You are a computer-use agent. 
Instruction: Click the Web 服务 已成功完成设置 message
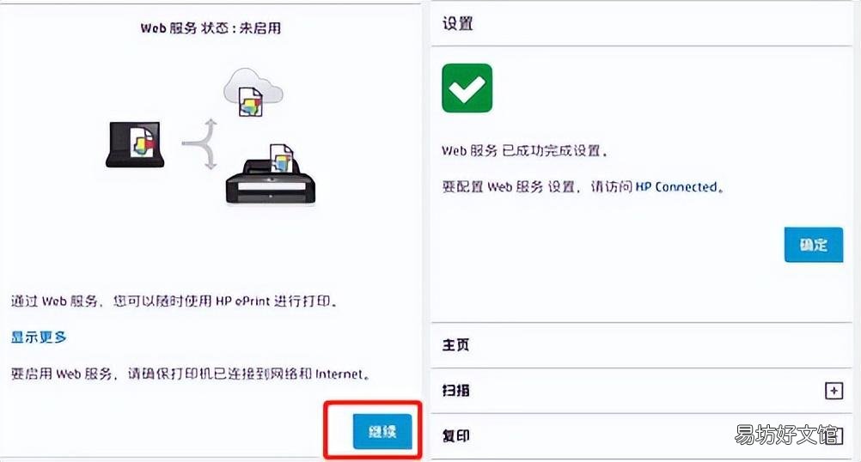[524, 151]
